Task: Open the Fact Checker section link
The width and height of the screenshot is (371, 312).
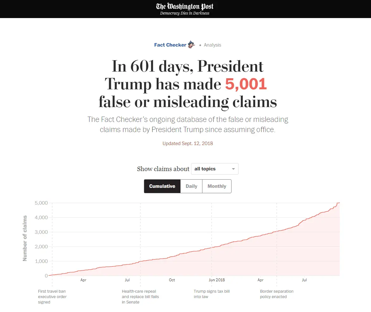Action: click(170, 45)
